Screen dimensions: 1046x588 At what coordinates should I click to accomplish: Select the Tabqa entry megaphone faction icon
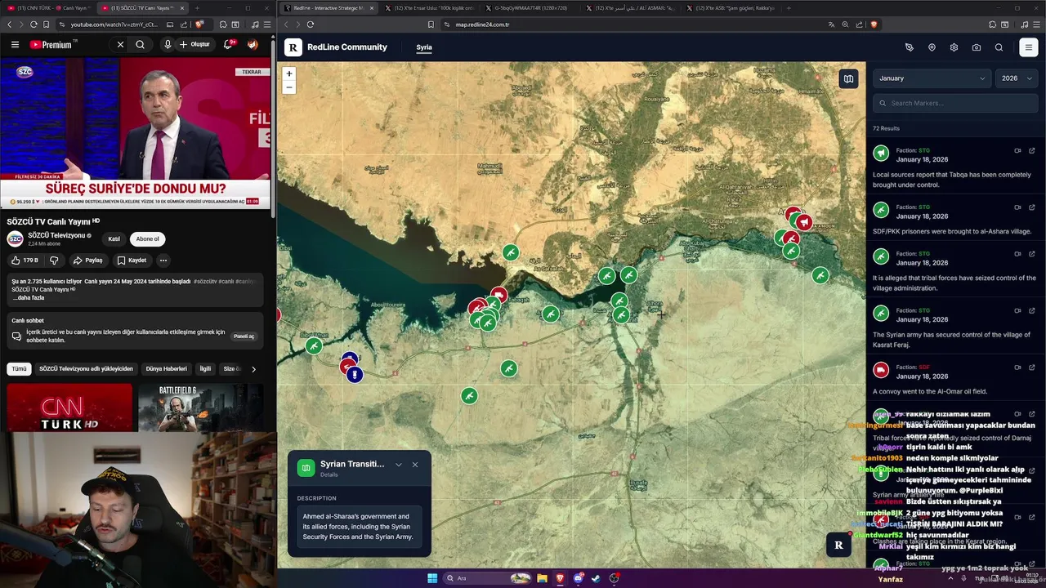[881, 154]
